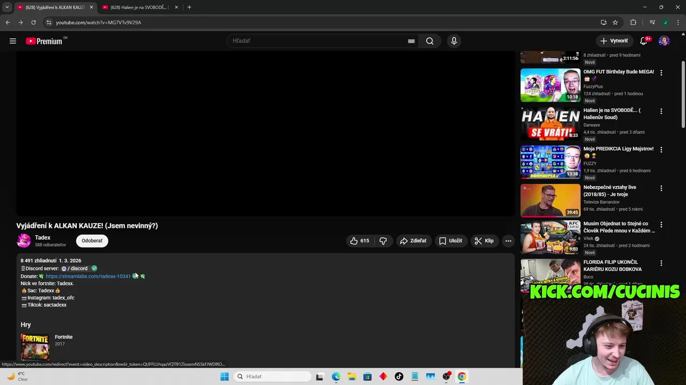View site information icon in address bar
The height and width of the screenshot is (385, 686).
pos(48,22)
